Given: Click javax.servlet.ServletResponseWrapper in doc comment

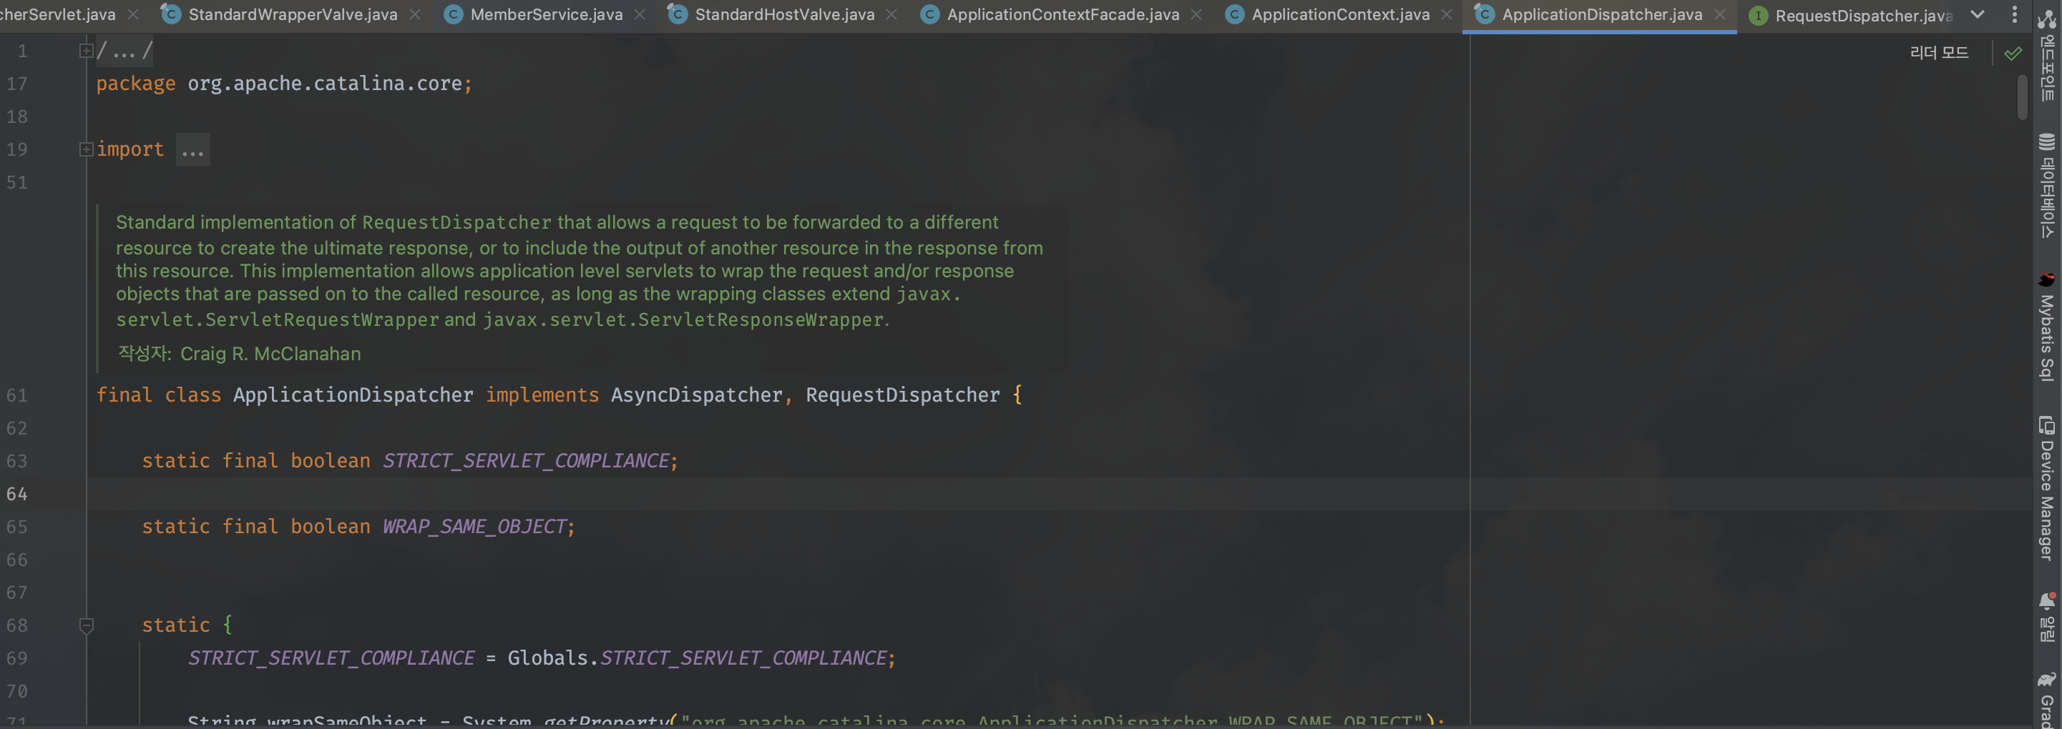Looking at the screenshot, I should coord(683,319).
